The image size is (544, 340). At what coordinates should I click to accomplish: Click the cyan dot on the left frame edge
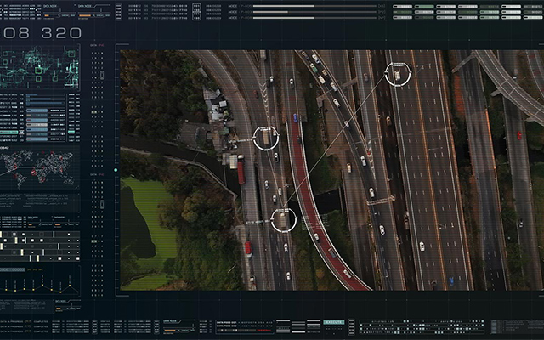(116, 170)
